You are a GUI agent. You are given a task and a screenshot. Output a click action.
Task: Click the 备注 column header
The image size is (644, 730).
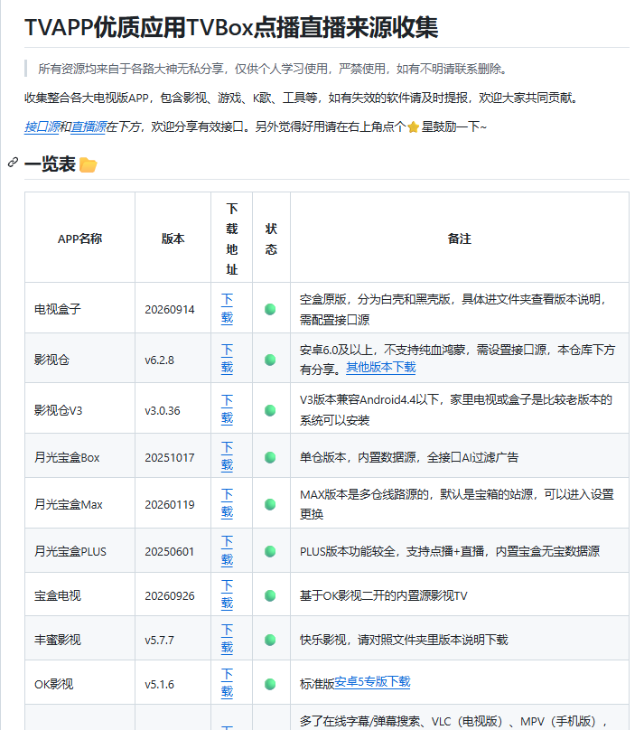459,239
